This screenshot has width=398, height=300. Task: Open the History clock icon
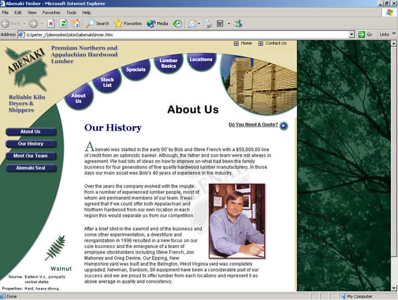(x=177, y=24)
